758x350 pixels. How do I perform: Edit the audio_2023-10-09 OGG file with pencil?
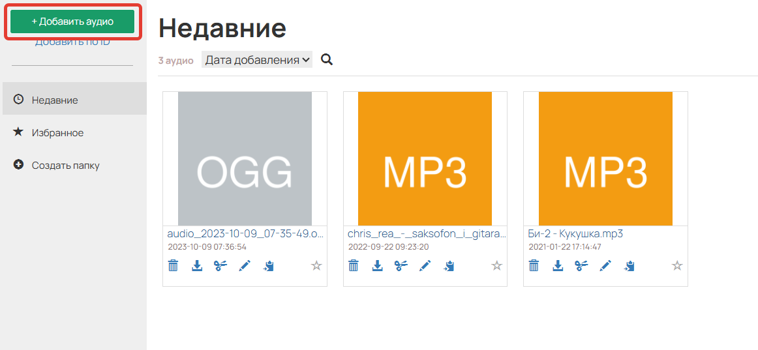click(x=245, y=265)
